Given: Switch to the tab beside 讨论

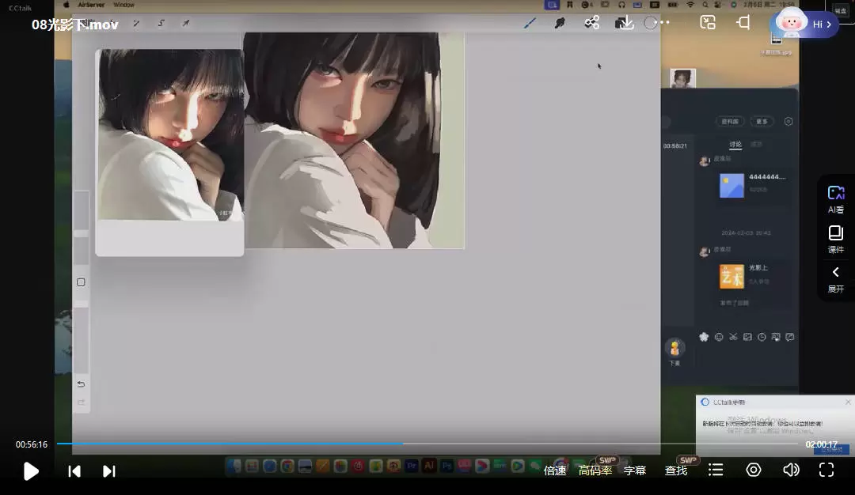Looking at the screenshot, I should [756, 144].
